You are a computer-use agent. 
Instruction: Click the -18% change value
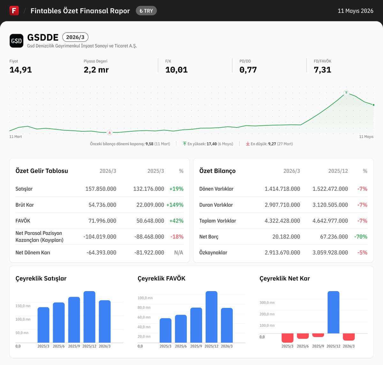(177, 237)
